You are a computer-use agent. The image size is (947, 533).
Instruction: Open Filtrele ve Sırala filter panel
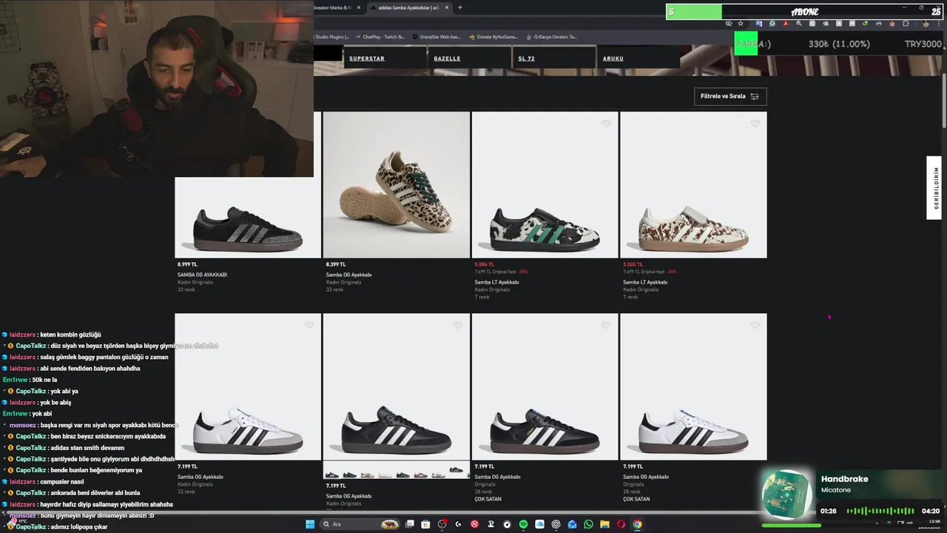point(730,96)
